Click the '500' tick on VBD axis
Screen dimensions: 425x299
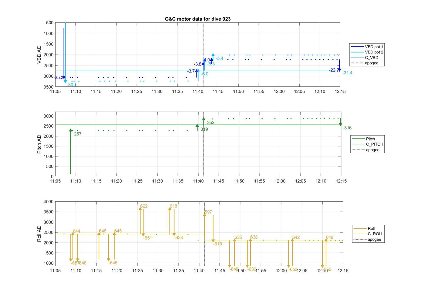pyautogui.click(x=50, y=23)
